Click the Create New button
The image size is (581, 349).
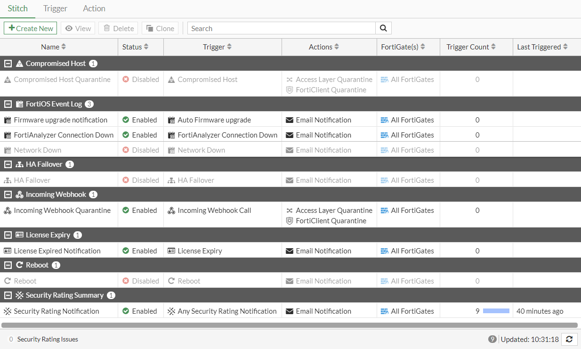[31, 28]
